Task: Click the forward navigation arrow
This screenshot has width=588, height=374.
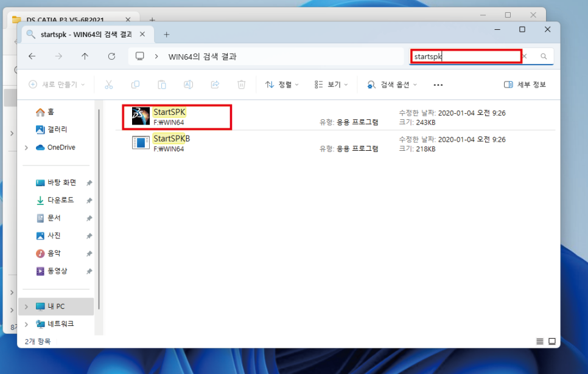Action: pyautogui.click(x=58, y=56)
